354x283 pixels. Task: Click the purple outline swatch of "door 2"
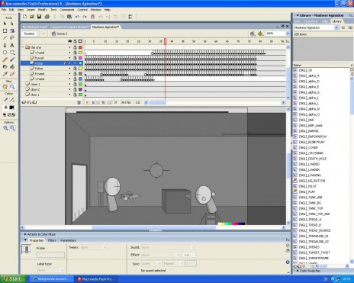pyautogui.click(x=80, y=89)
